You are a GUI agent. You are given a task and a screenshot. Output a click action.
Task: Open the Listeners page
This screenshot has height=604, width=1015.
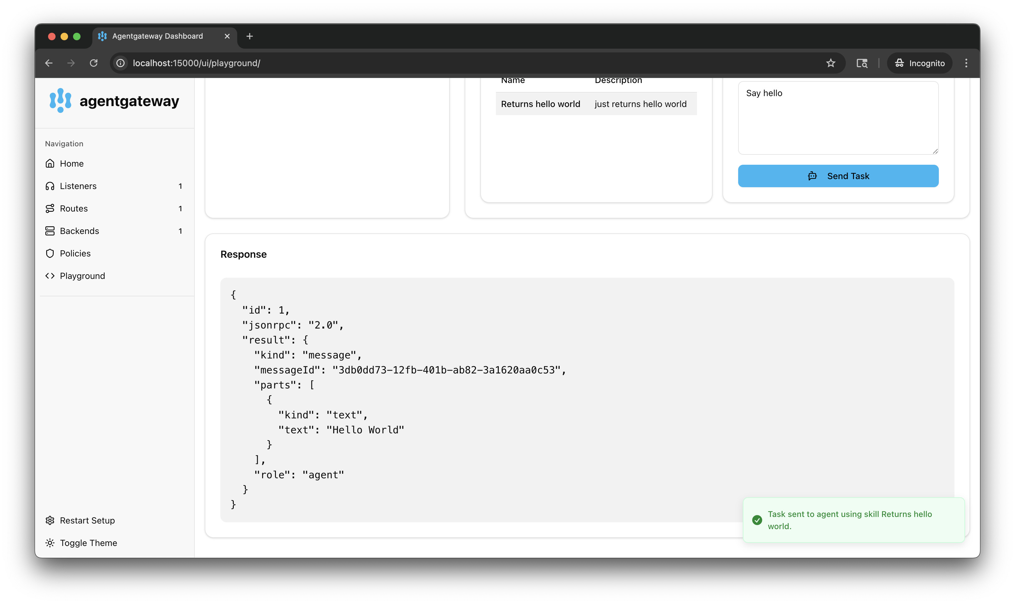[78, 186]
